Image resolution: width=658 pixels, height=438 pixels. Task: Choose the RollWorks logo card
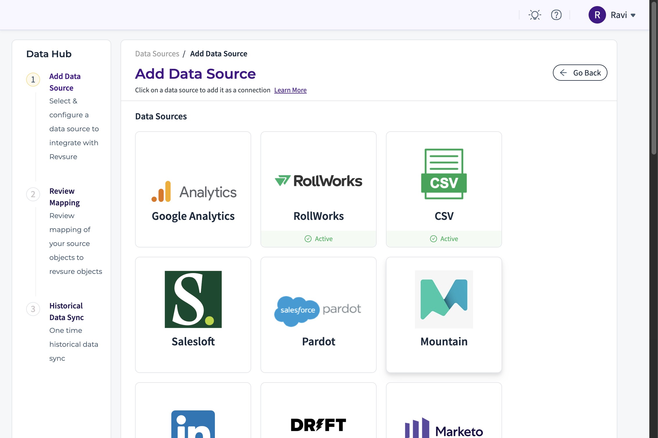(x=318, y=181)
